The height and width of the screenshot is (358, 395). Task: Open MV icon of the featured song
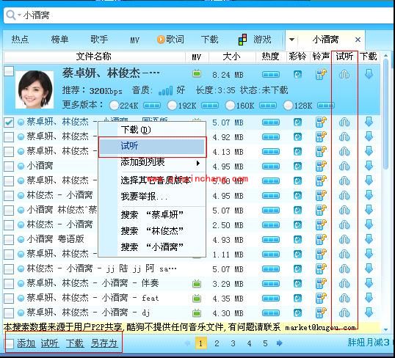pyautogui.click(x=197, y=74)
